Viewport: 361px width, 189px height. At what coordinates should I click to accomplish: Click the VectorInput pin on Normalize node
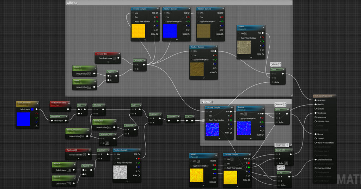52,120
